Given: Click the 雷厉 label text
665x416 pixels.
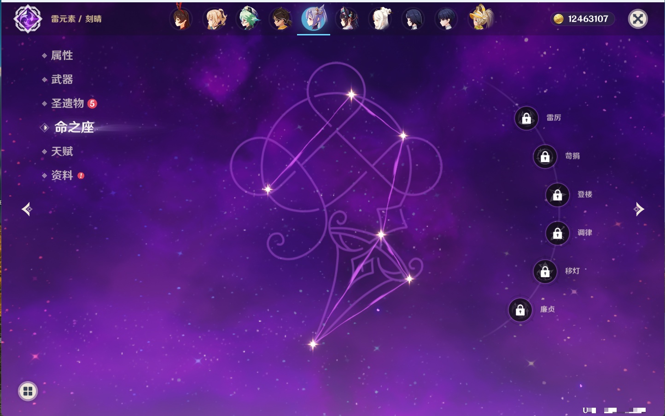Looking at the screenshot, I should 554,118.
